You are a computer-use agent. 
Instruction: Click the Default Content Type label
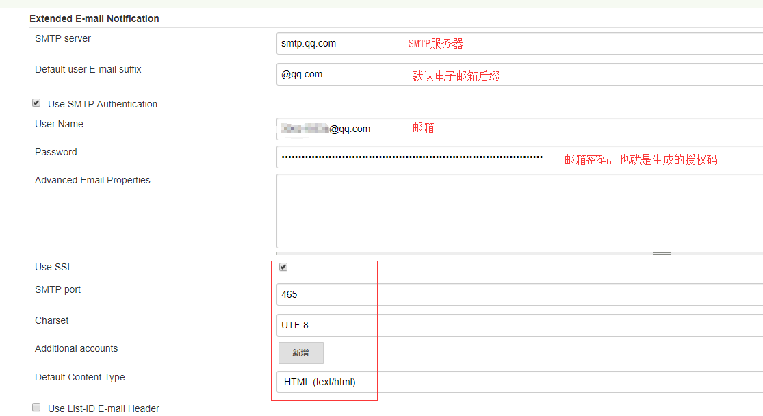point(80,377)
